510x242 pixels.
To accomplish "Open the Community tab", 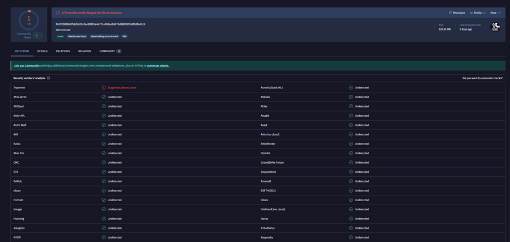I will pos(110,51).
